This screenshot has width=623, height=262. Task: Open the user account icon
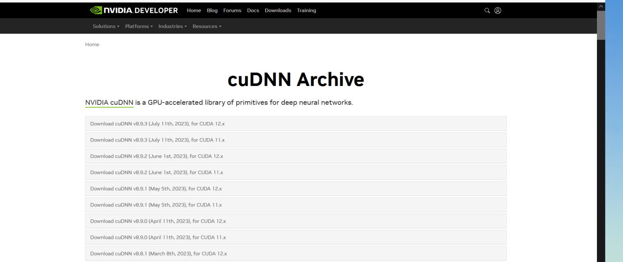498,10
